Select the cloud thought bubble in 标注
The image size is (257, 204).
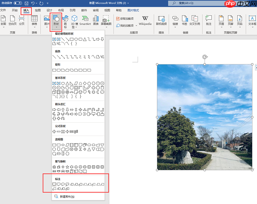pyautogui.click(x=67, y=184)
